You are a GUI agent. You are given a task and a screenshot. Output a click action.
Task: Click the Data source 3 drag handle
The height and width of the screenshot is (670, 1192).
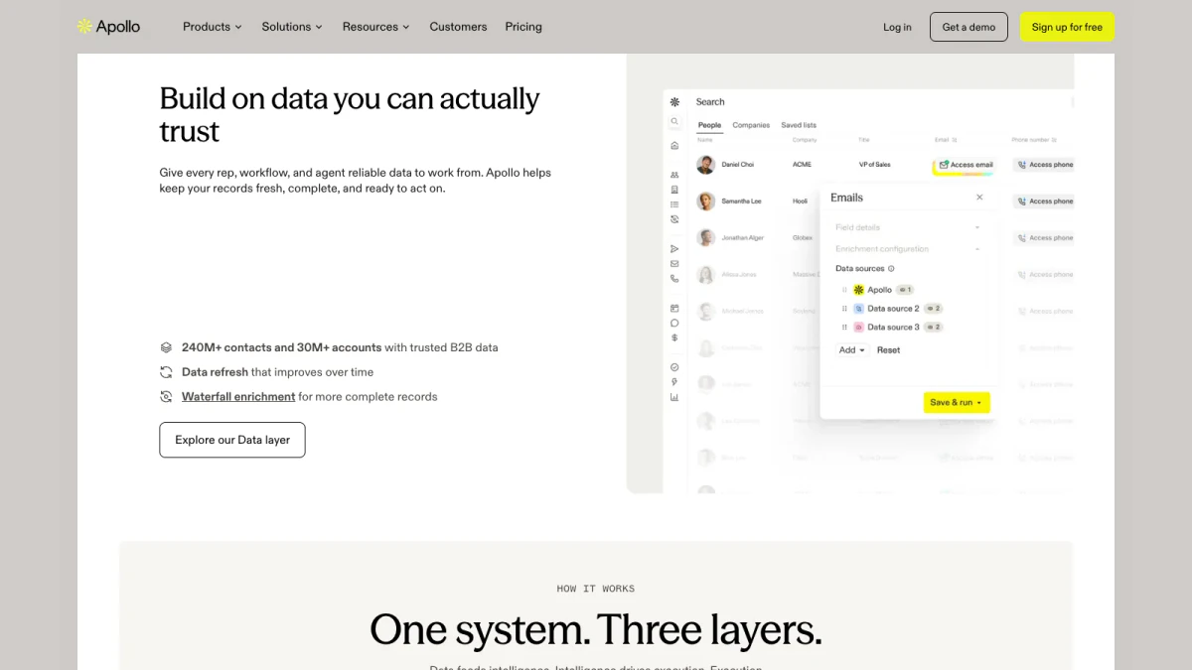pyautogui.click(x=845, y=327)
